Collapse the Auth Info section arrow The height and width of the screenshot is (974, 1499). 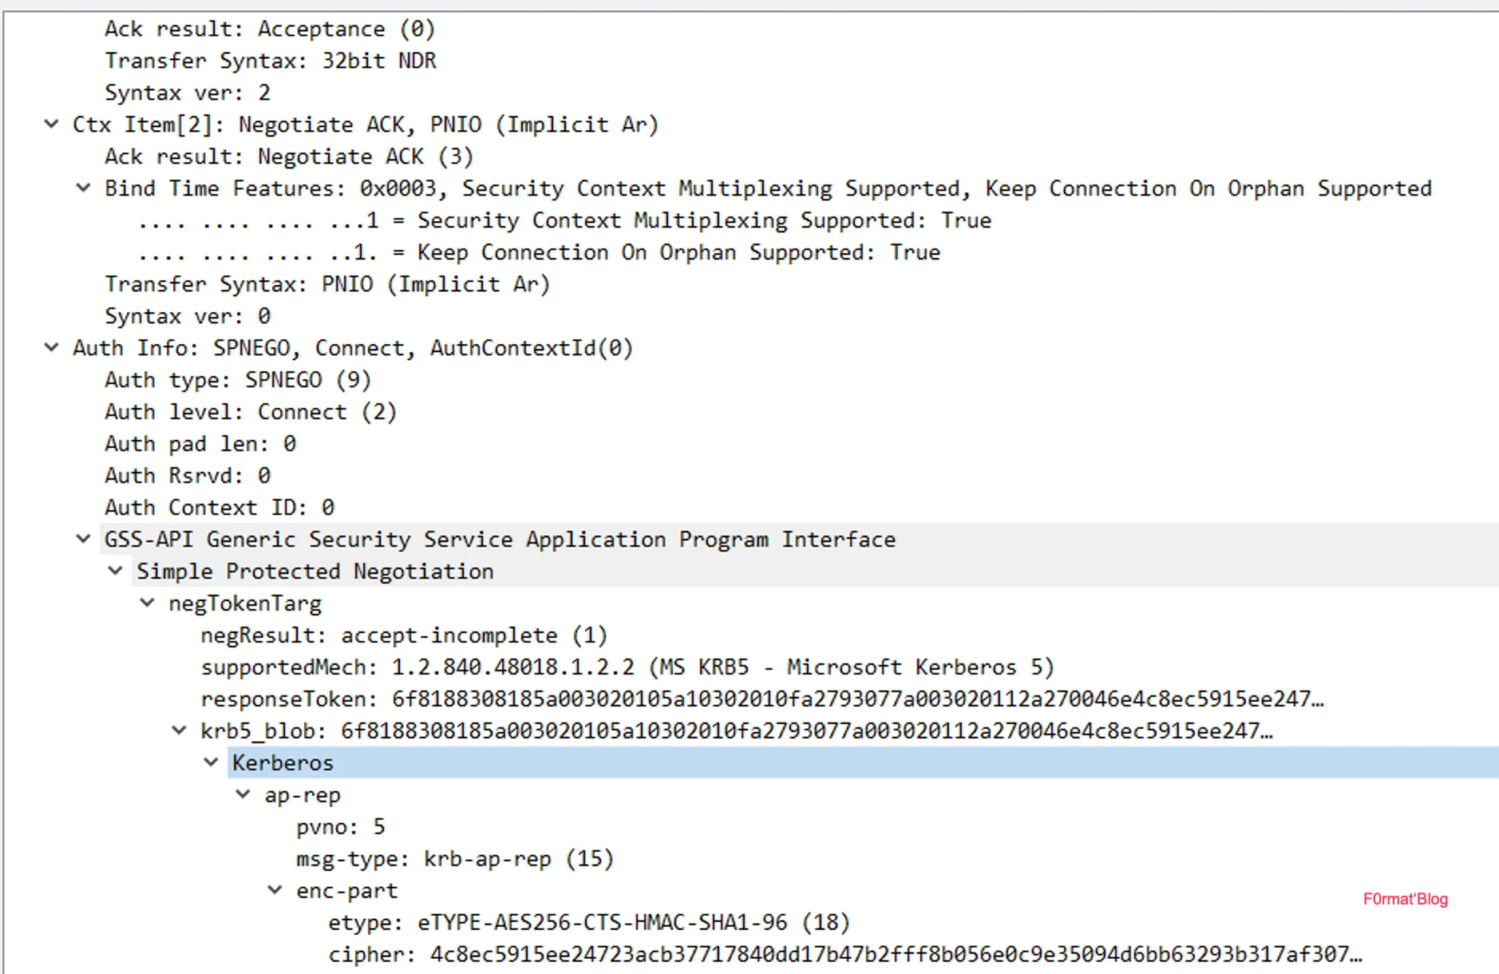[x=51, y=348]
